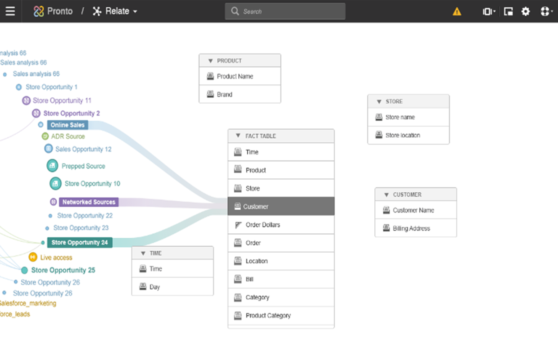558x349 pixels.
Task: Open the hamburger main menu
Action: (x=10, y=11)
